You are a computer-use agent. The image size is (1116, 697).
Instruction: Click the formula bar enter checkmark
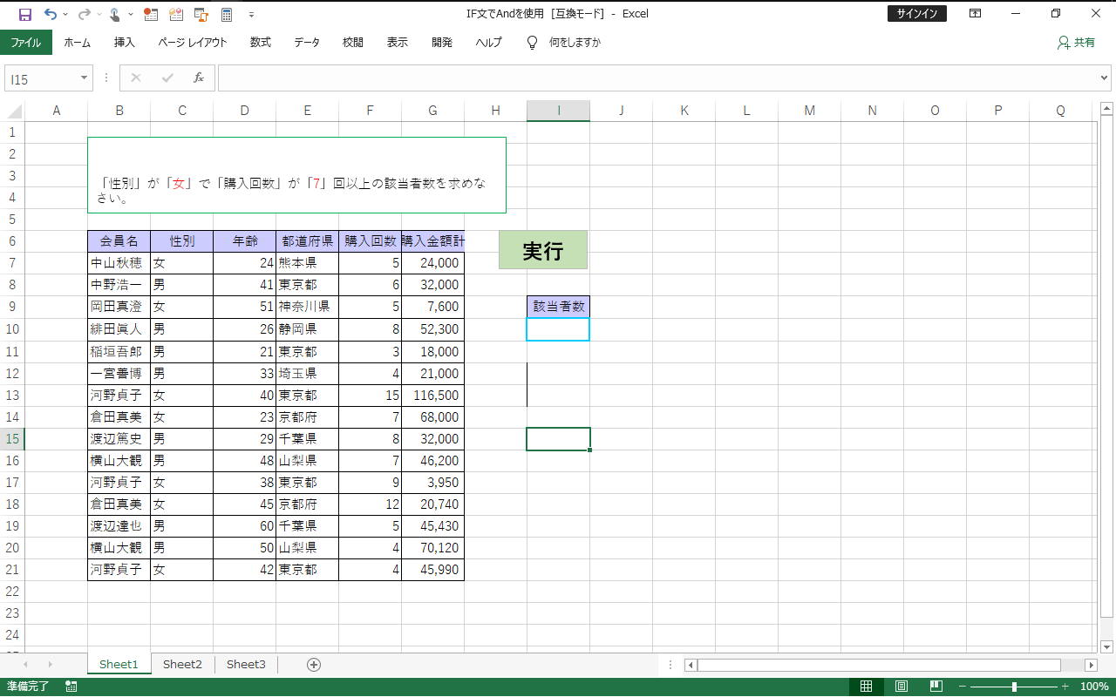point(167,78)
